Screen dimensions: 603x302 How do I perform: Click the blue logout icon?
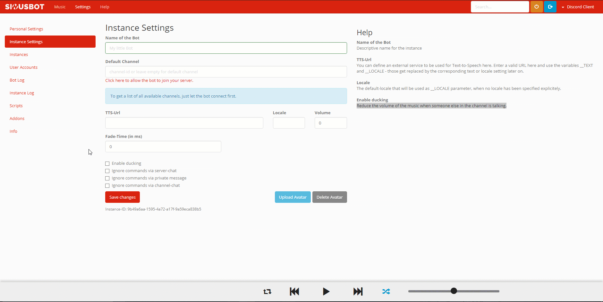tap(550, 7)
